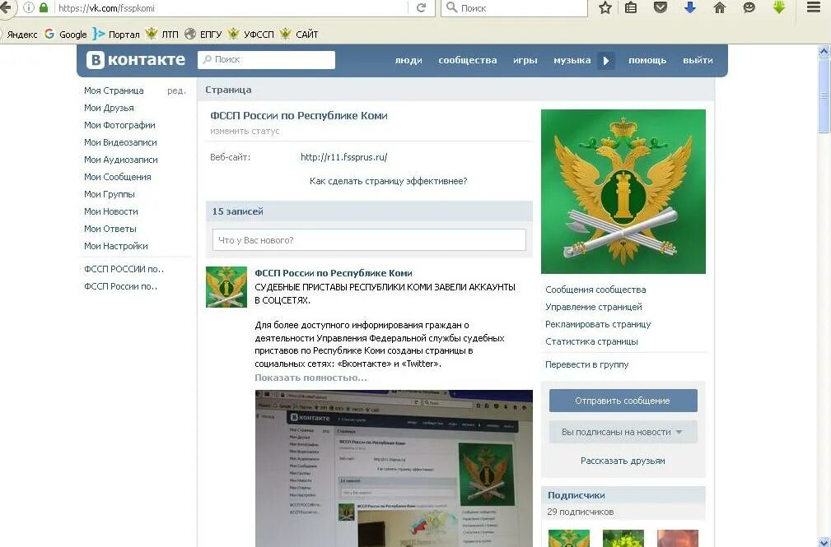Expand post with Показать полностью...
This screenshot has height=547, width=831.
[310, 378]
